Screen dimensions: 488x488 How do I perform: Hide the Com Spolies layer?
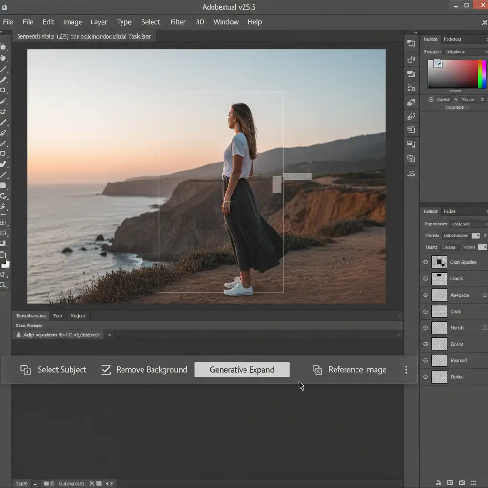pyautogui.click(x=426, y=262)
